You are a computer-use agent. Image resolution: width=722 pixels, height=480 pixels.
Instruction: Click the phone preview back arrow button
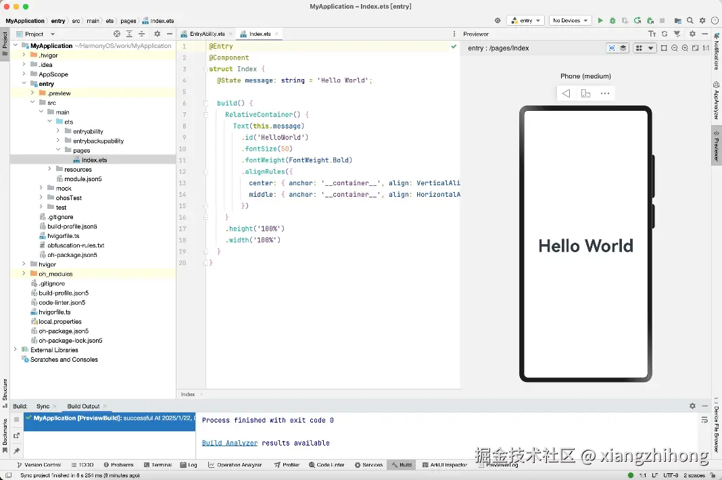tap(567, 93)
